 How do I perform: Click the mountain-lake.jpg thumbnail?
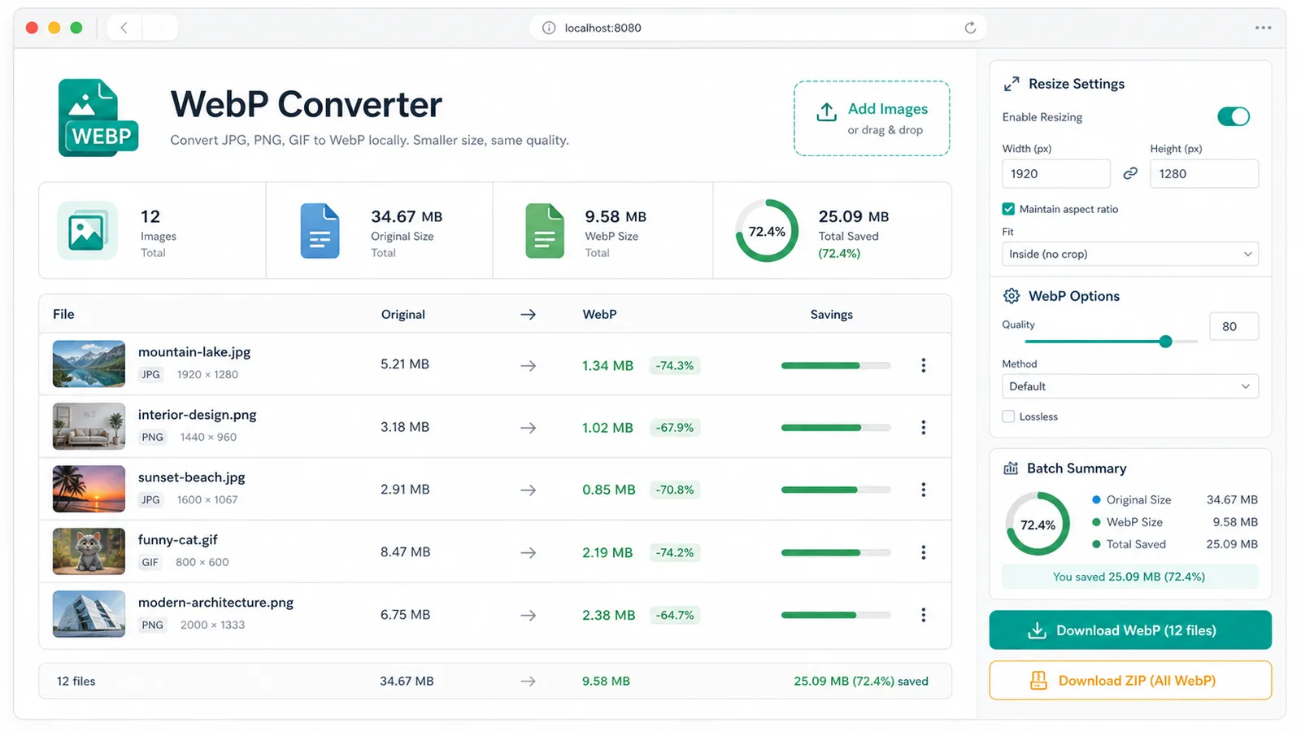89,364
